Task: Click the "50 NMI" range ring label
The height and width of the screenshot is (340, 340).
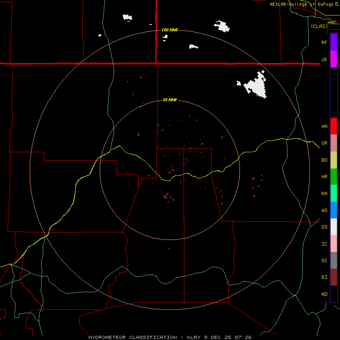Action: 170,100
